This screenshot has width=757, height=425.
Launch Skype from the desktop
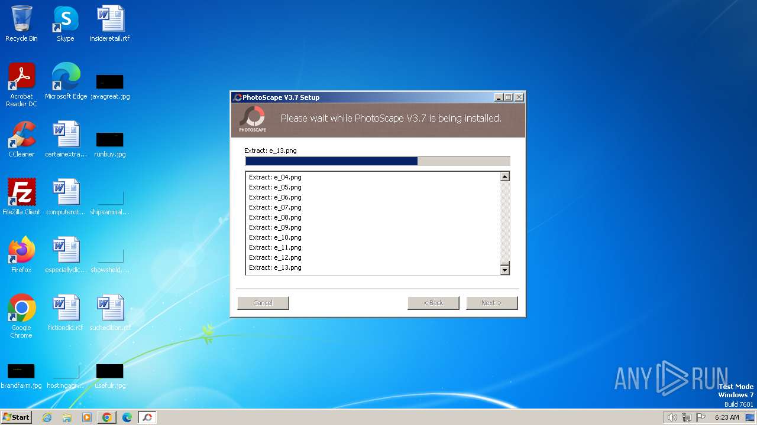click(x=66, y=24)
